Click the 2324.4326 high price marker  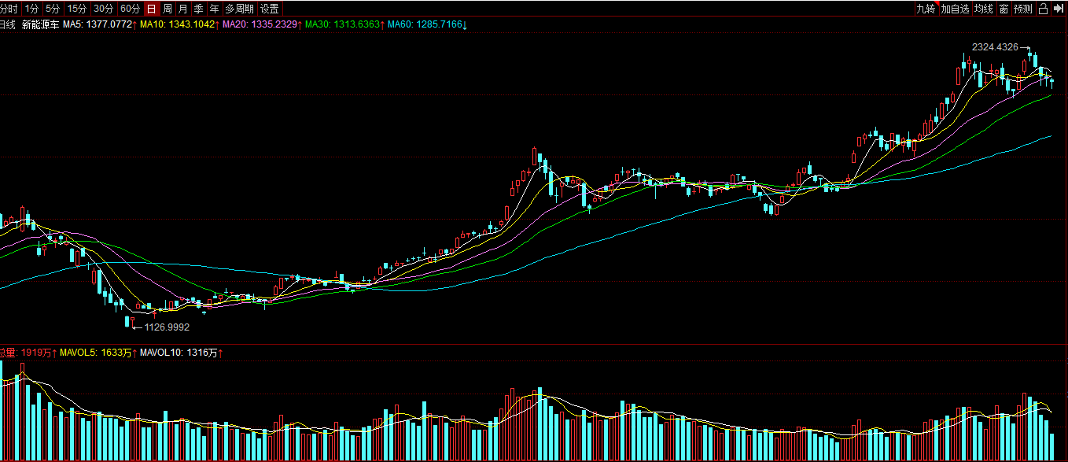tap(995, 47)
